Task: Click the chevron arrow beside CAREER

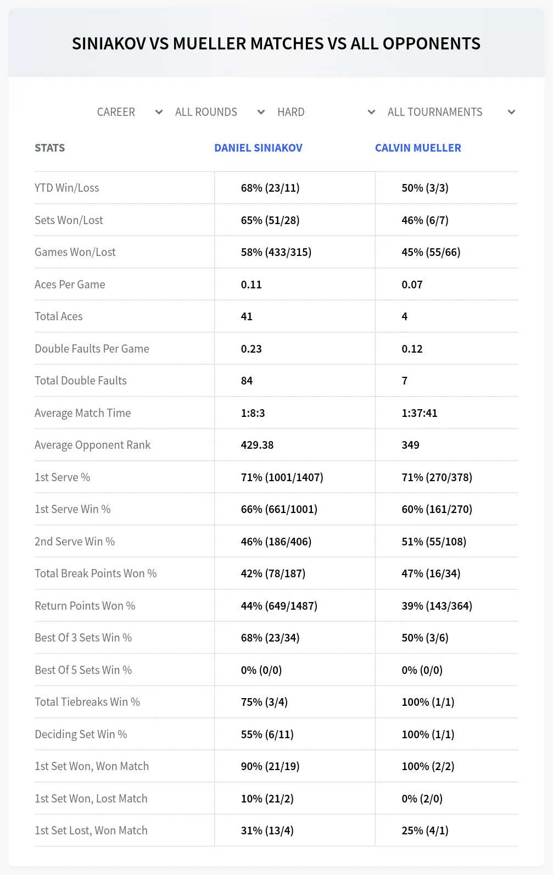Action: (x=159, y=112)
